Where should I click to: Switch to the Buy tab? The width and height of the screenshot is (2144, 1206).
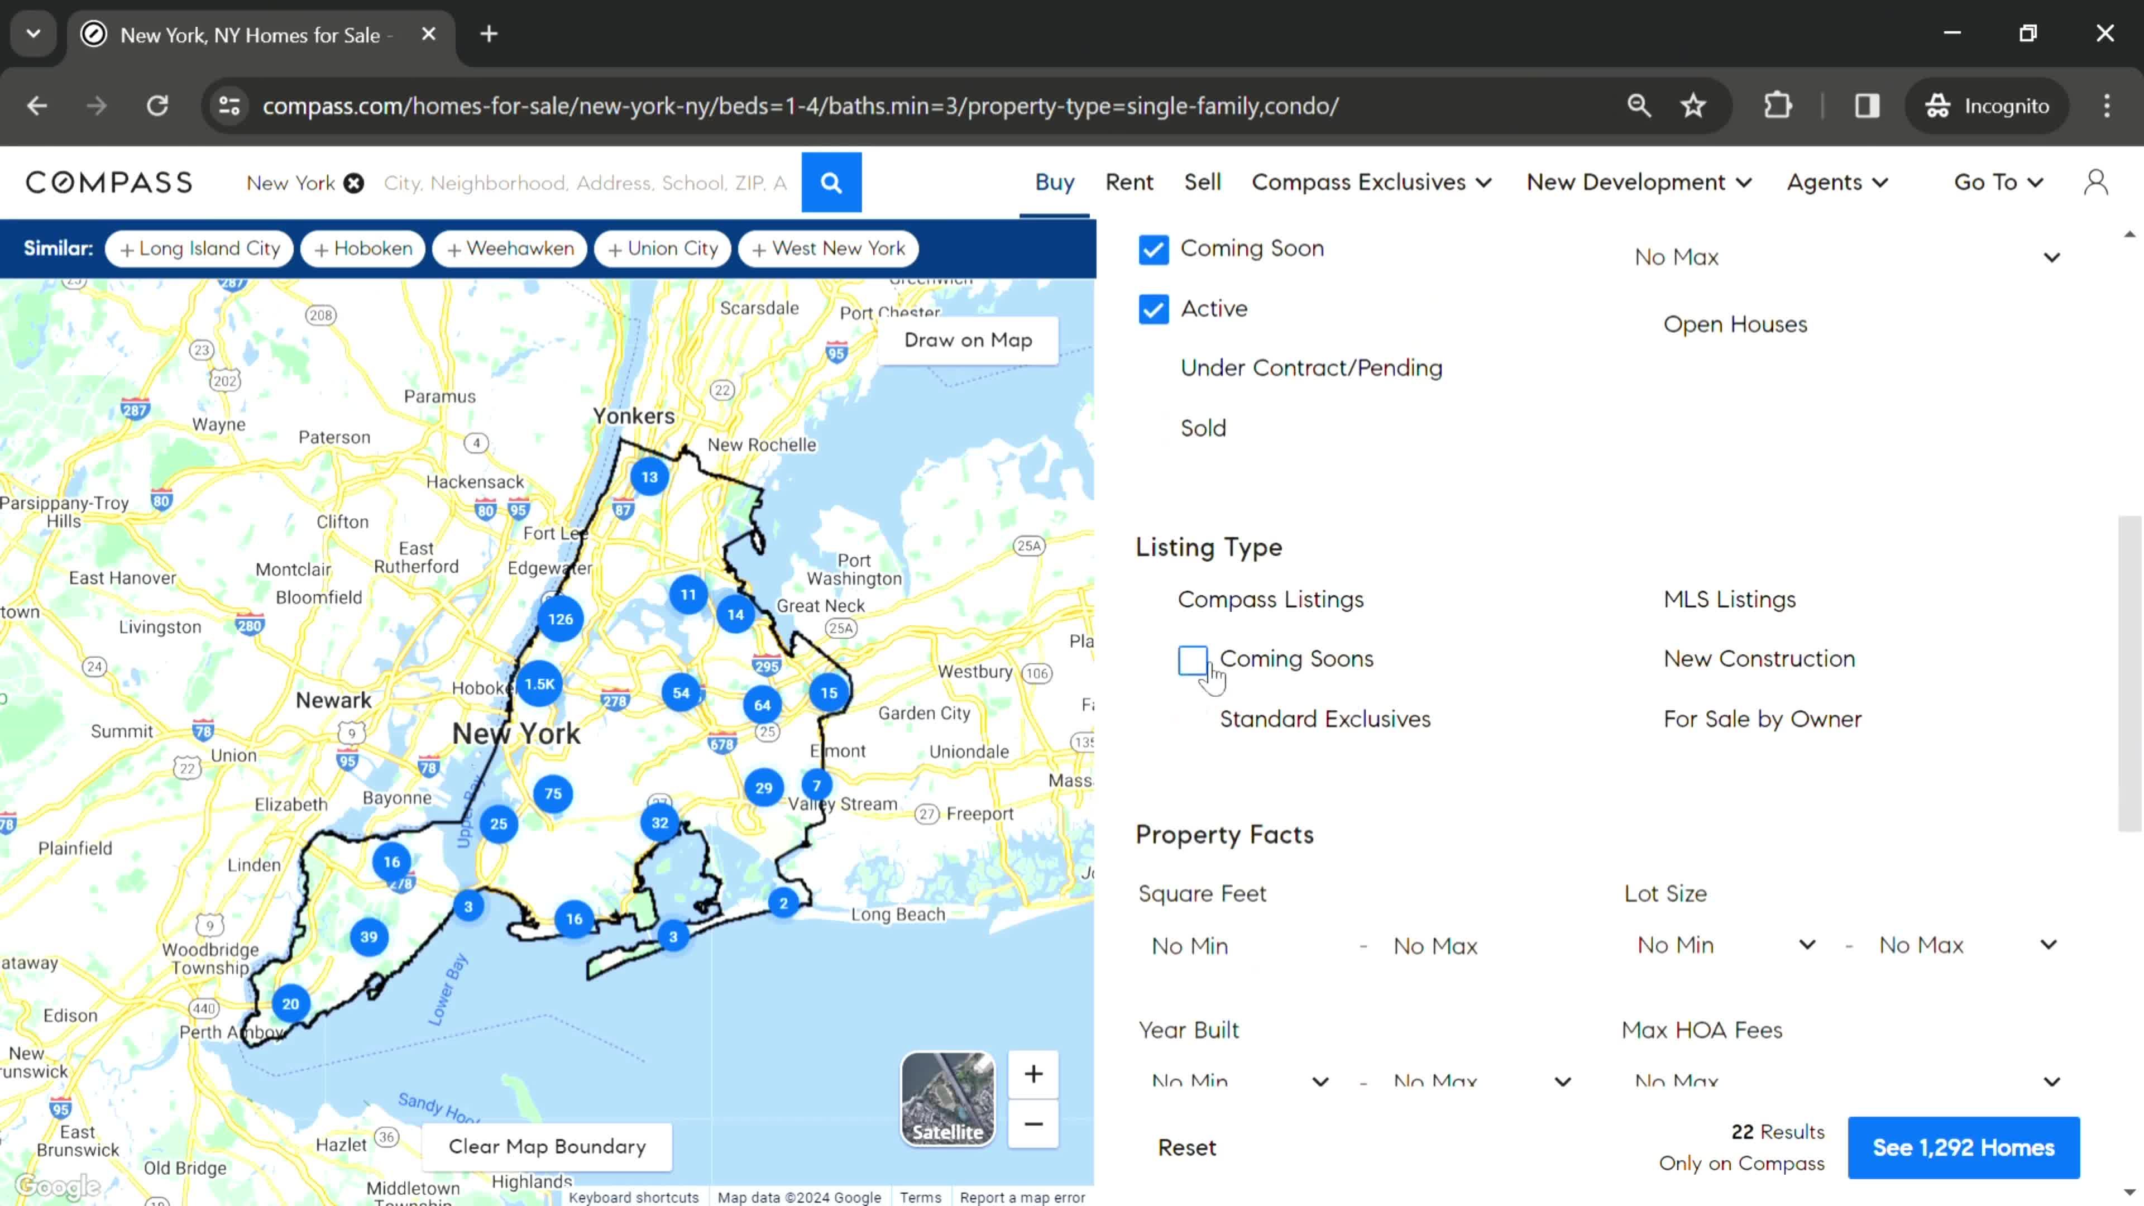tap(1055, 182)
